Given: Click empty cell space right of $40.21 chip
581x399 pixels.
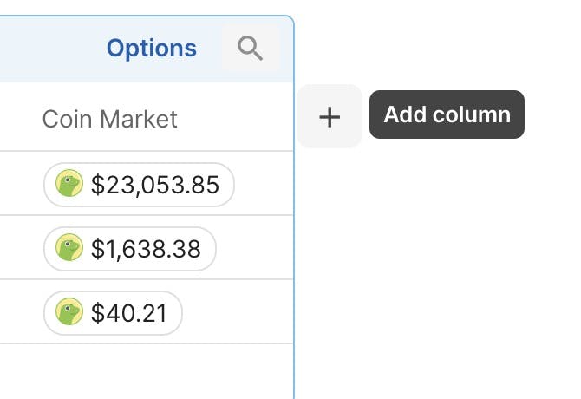Looking at the screenshot, I should click(x=238, y=312).
